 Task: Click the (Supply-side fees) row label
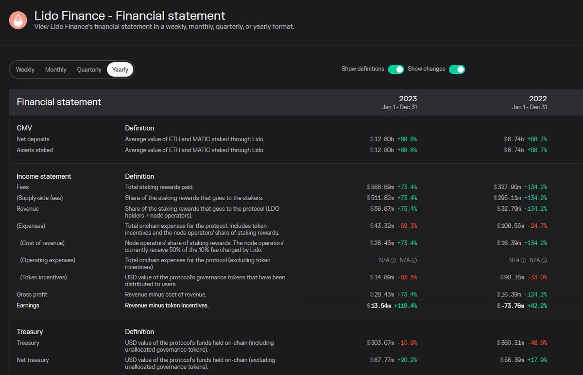click(x=40, y=198)
